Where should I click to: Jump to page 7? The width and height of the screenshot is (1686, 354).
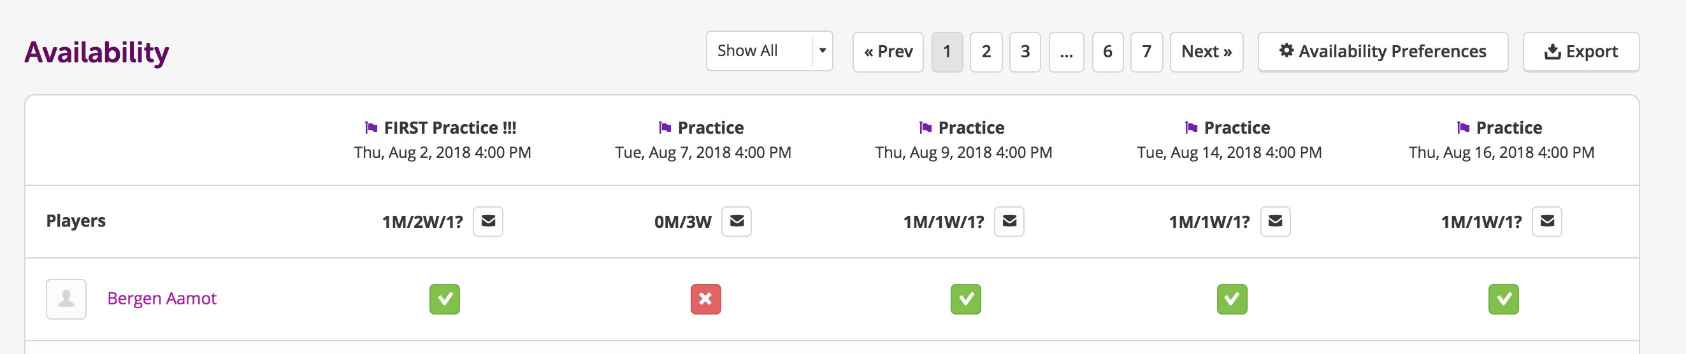point(1147,52)
